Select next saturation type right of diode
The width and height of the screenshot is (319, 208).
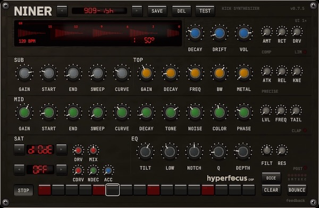[62, 150]
